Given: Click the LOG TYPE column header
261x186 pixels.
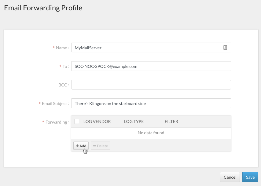Looking at the screenshot, I should [x=134, y=121].
